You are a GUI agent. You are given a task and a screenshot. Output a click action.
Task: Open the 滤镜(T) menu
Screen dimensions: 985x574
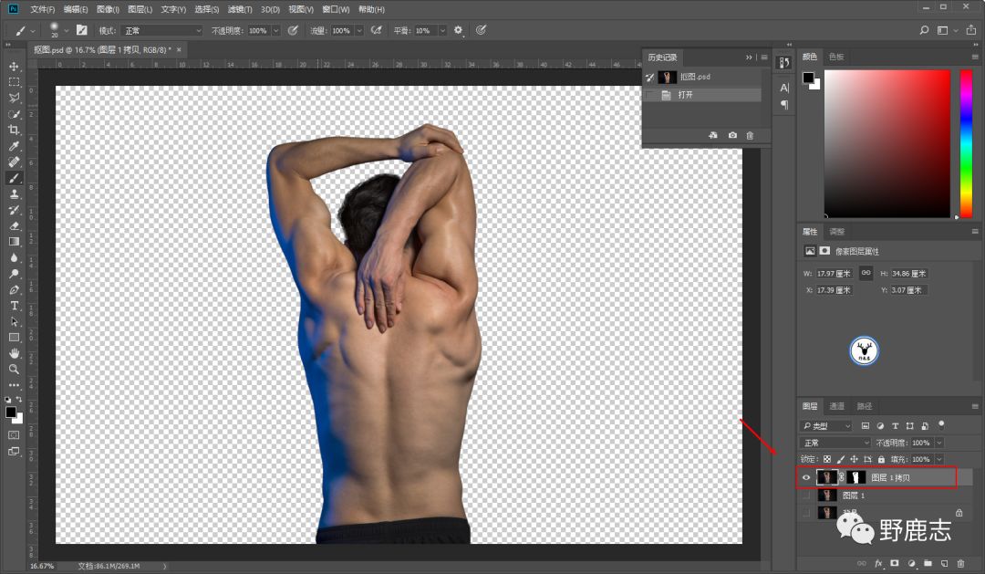[240, 9]
